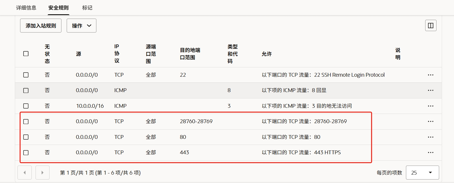Check the box for port 443 HTTPS rule

pyautogui.click(x=26, y=152)
